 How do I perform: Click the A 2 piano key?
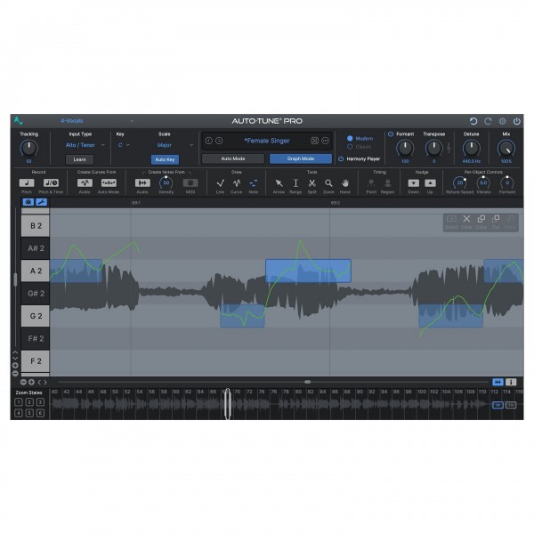click(36, 271)
